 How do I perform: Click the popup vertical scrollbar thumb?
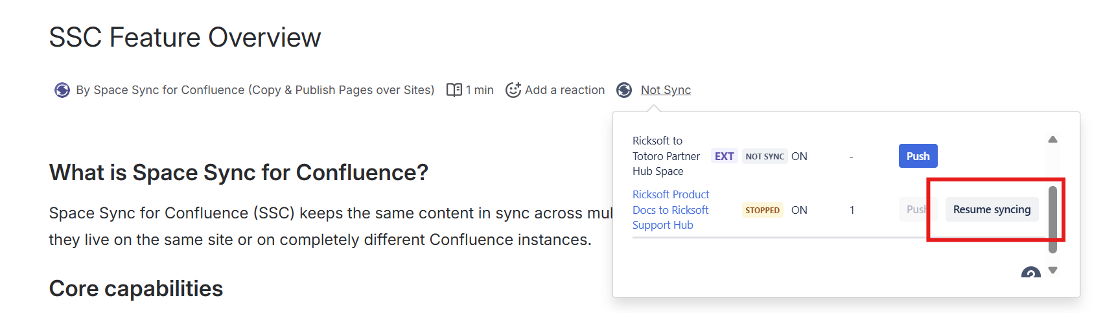pos(1052,220)
